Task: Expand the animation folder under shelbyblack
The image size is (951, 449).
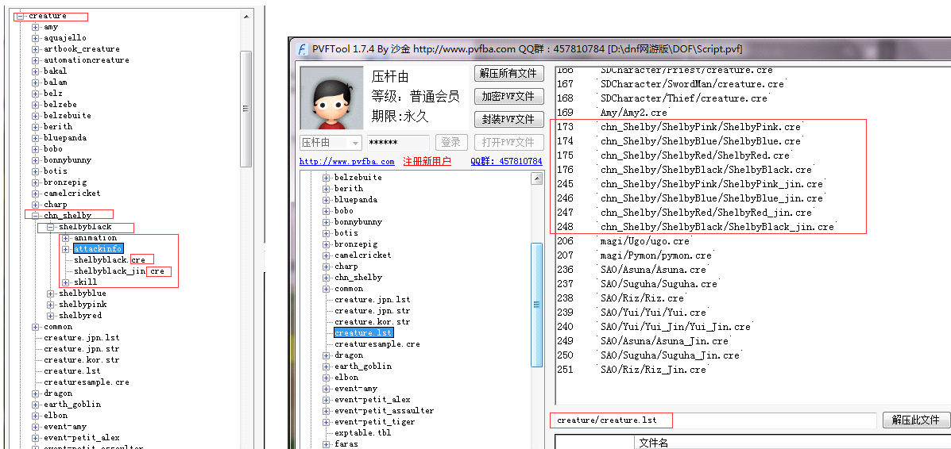Action: coord(65,237)
